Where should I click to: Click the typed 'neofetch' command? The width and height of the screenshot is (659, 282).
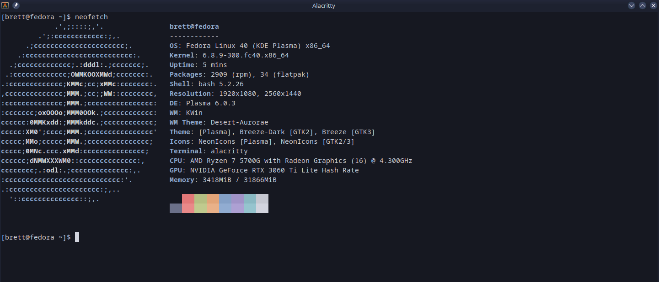pos(91,17)
